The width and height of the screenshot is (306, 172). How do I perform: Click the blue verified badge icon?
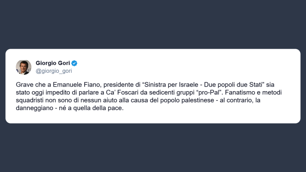74,63
